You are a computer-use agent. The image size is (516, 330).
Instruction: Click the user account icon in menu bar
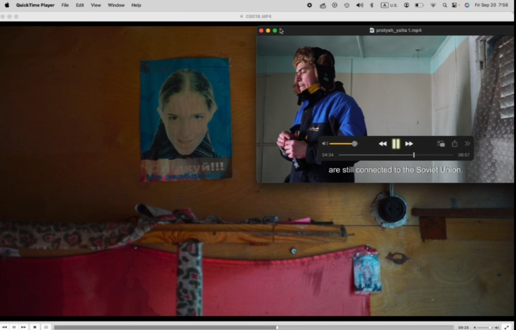406,5
